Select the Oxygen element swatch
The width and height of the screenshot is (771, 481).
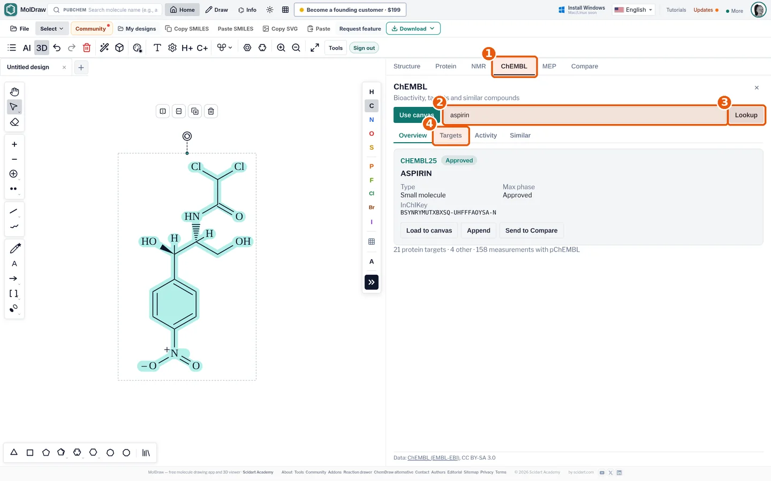(x=372, y=134)
